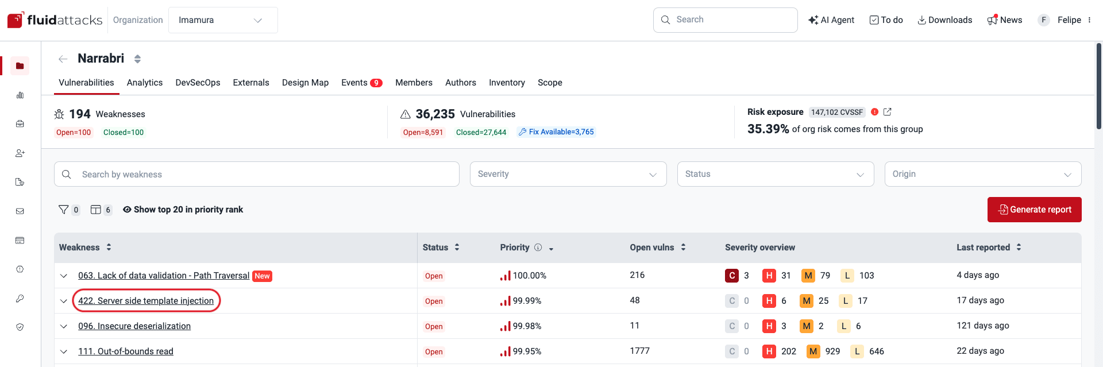The width and height of the screenshot is (1103, 367).
Task: Click the News megaphone icon
Action: (992, 20)
